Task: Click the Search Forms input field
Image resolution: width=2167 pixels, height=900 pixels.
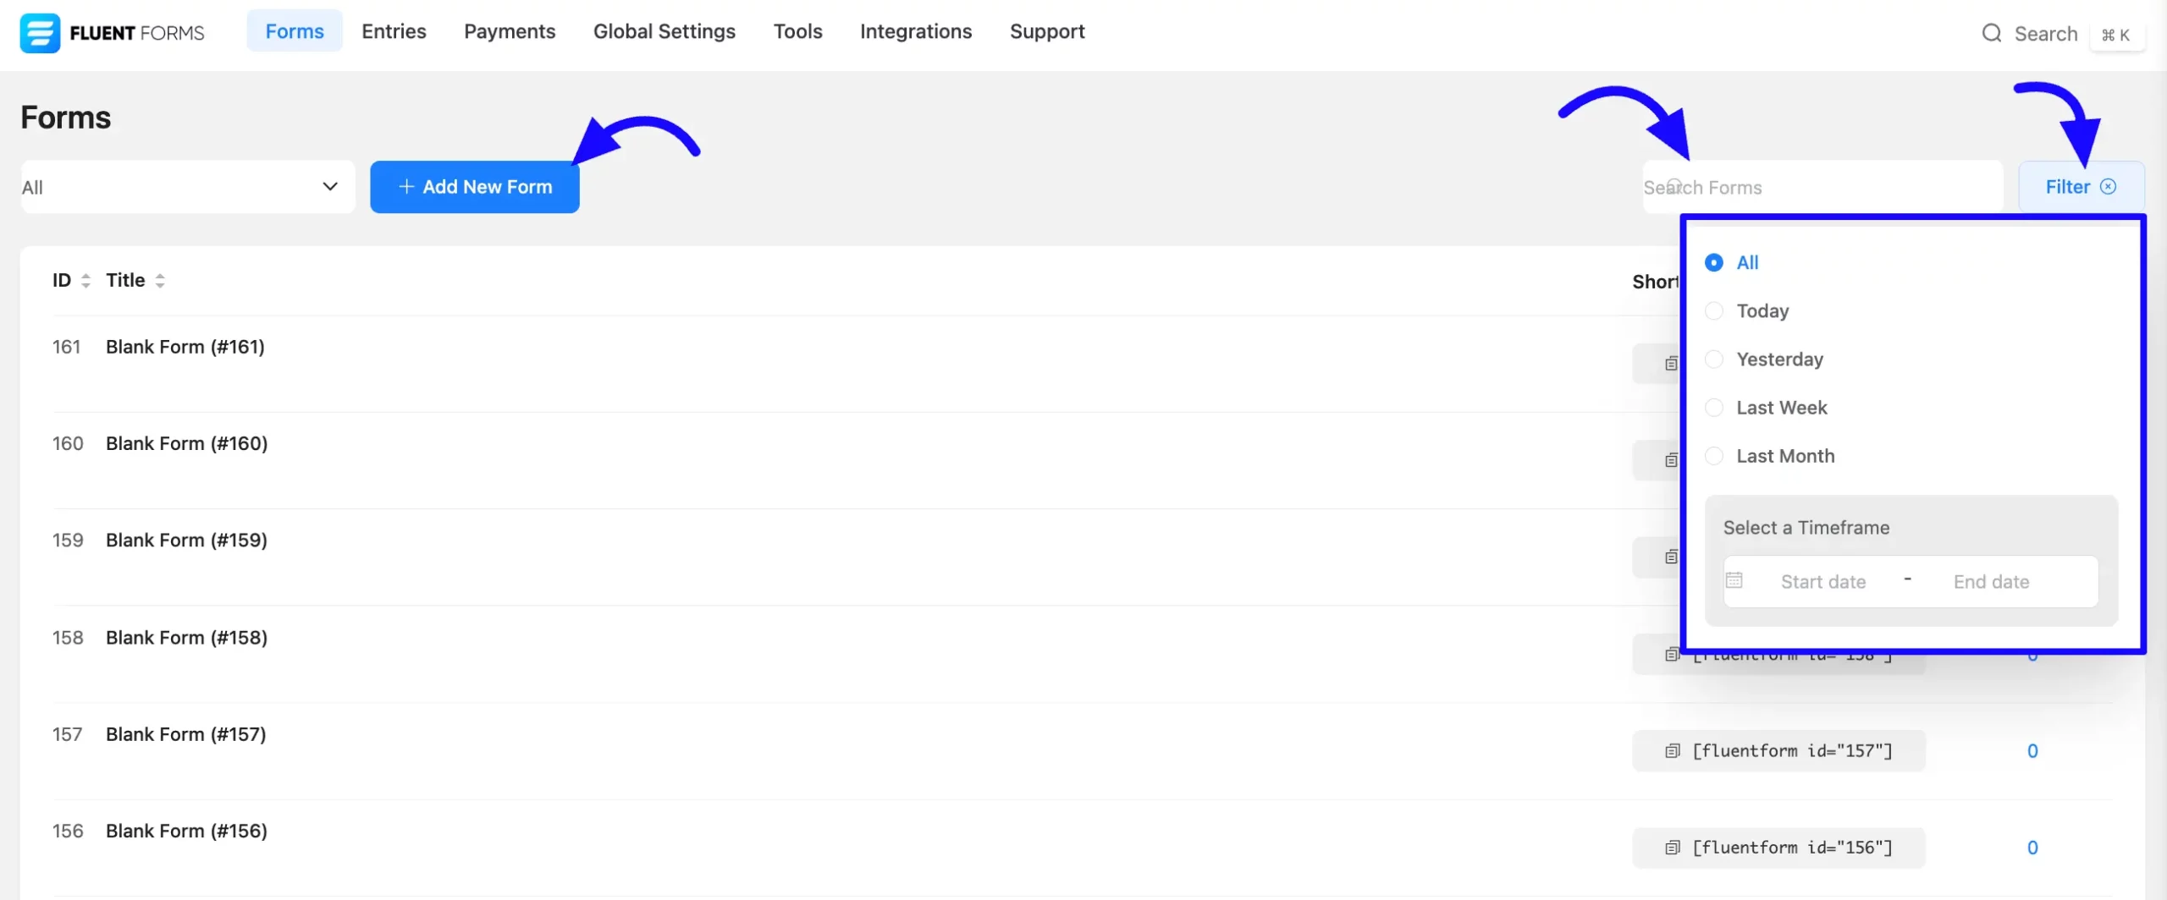Action: (x=1822, y=187)
